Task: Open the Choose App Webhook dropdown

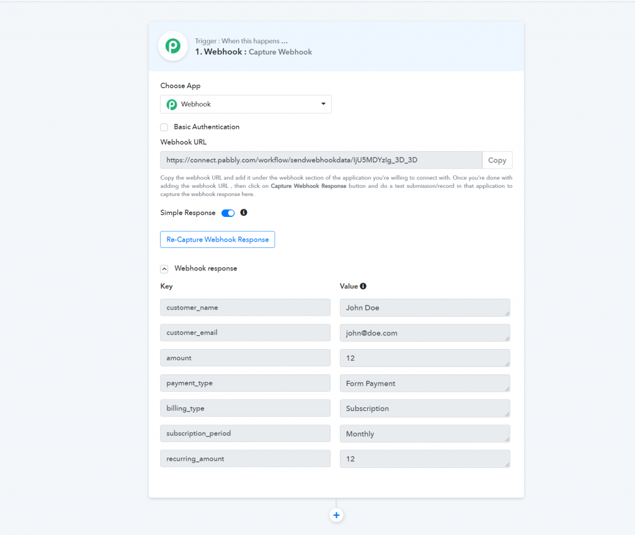Action: pos(246,104)
